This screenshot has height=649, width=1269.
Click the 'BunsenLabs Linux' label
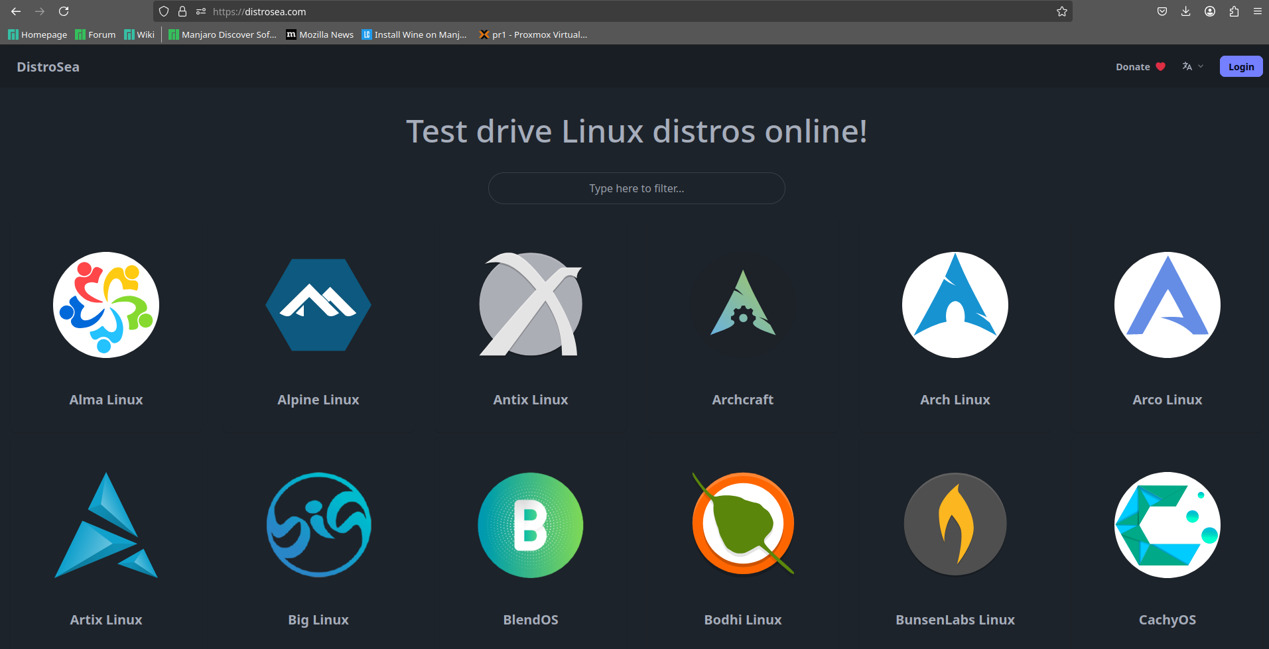point(955,620)
